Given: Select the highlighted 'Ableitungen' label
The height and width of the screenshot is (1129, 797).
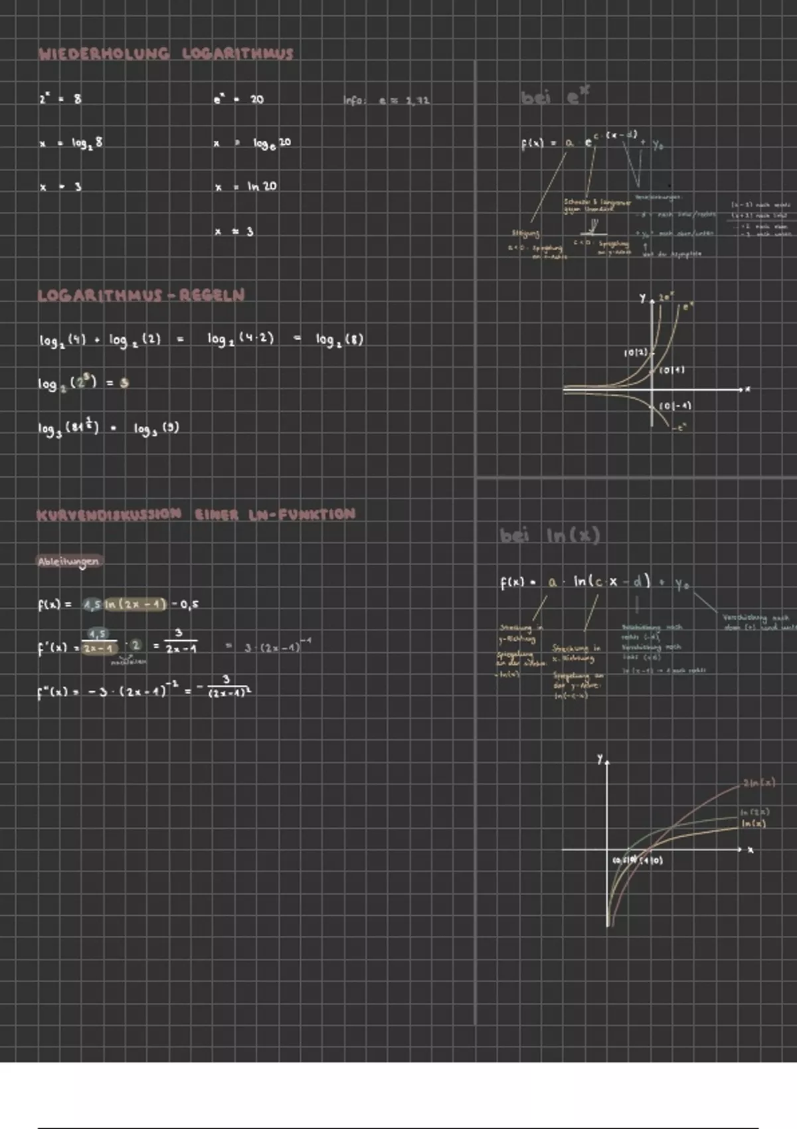Looking at the screenshot, I should [68, 562].
